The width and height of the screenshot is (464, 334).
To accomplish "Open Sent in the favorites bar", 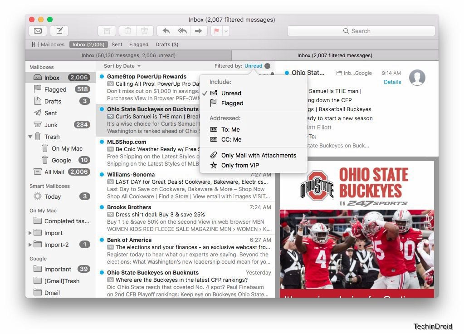I will click(x=117, y=44).
